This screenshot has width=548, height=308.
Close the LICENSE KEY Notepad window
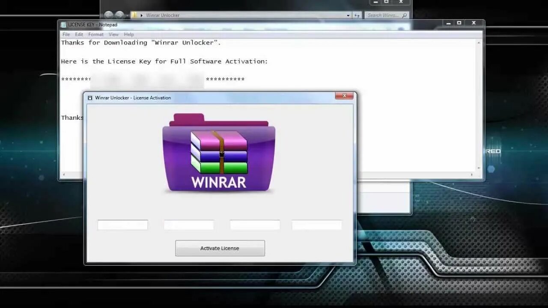click(x=474, y=23)
